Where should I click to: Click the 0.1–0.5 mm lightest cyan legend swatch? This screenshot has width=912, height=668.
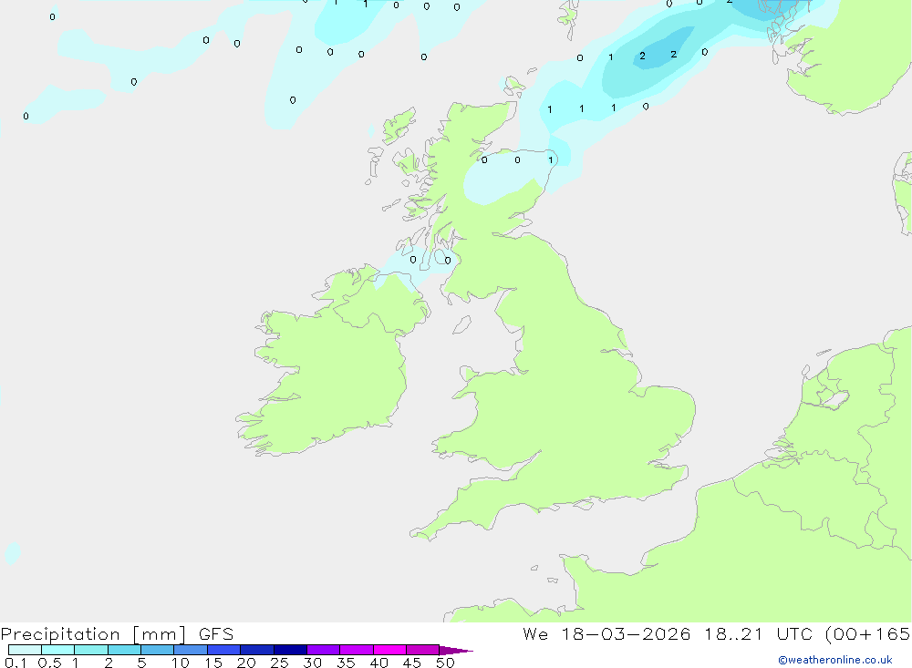(25, 650)
